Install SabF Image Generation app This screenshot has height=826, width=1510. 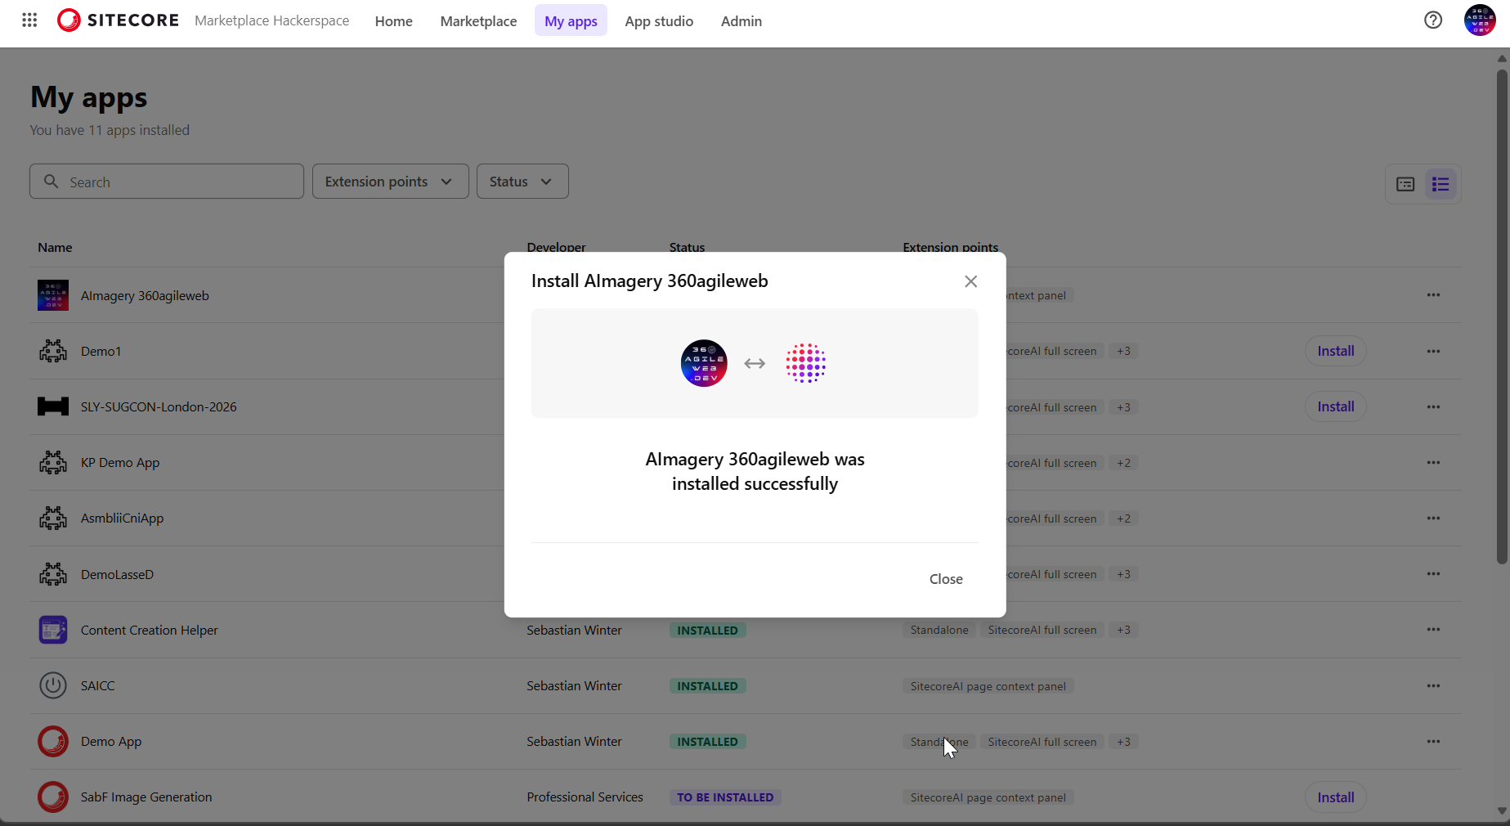pyautogui.click(x=1335, y=797)
